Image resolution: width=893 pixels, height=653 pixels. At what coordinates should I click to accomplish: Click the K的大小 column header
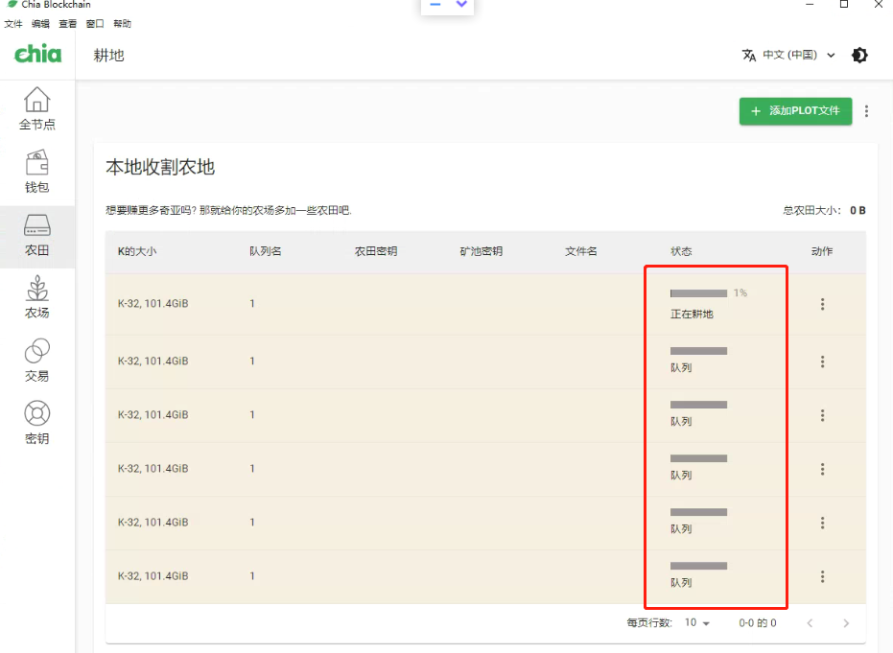coord(136,251)
